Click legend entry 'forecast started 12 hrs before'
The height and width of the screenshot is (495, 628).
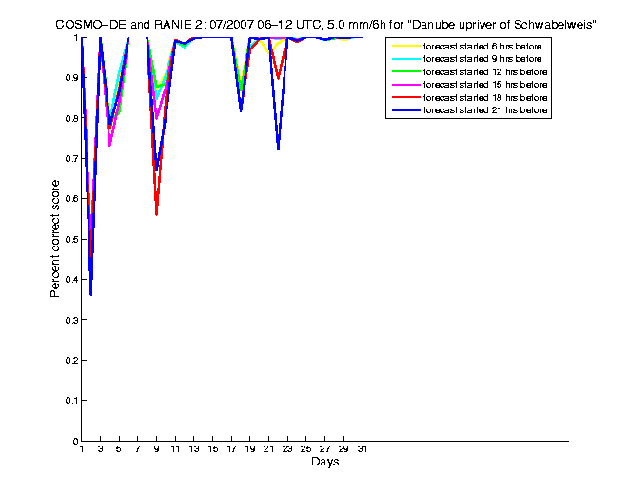point(485,72)
